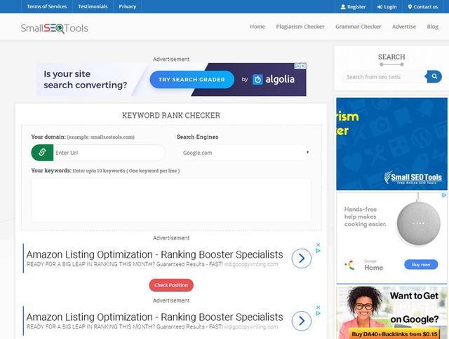The width and height of the screenshot is (449, 339).
Task: Open the Blog menu item
Action: coord(432,27)
